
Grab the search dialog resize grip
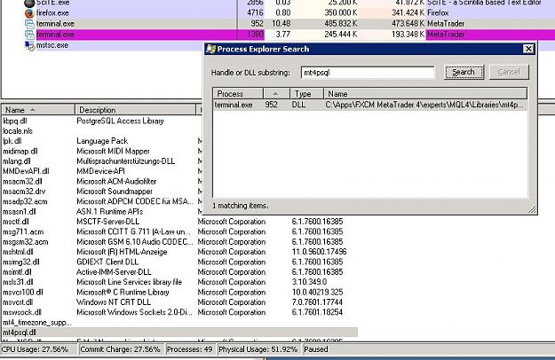point(532,209)
